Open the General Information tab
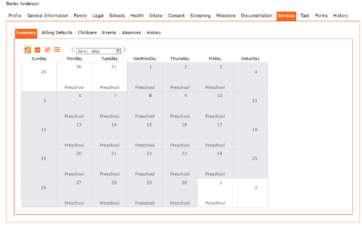 tap(48, 16)
